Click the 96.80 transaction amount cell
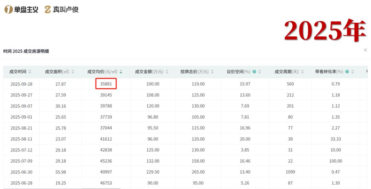The width and height of the screenshot is (371, 189). pos(153,117)
